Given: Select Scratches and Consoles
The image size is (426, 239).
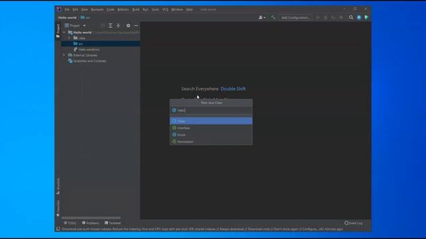Looking at the screenshot, I should (x=87, y=61).
